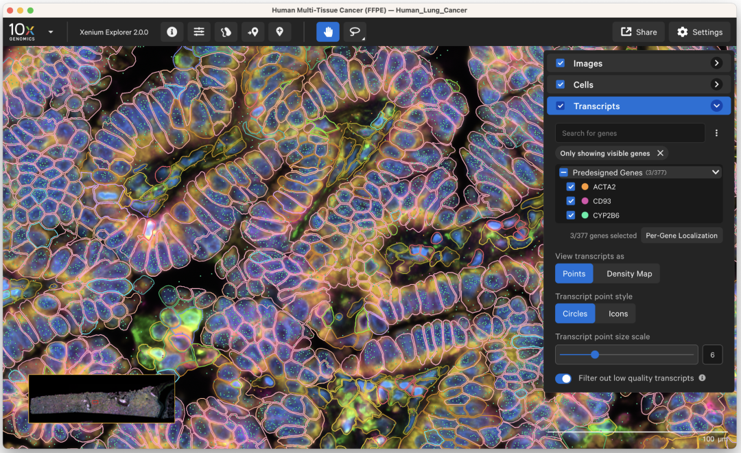Click the CYP2B6 gene name

(606, 215)
